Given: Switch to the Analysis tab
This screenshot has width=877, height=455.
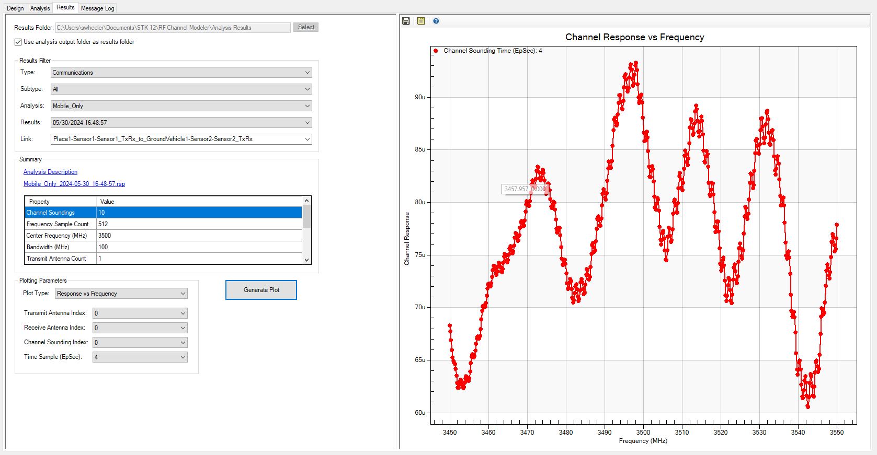Looking at the screenshot, I should coord(40,8).
